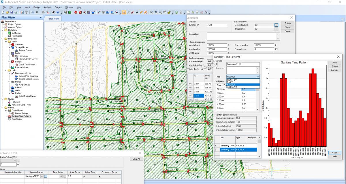
Task: Select junction row J-208 in the table
Action: click(x=200, y=88)
